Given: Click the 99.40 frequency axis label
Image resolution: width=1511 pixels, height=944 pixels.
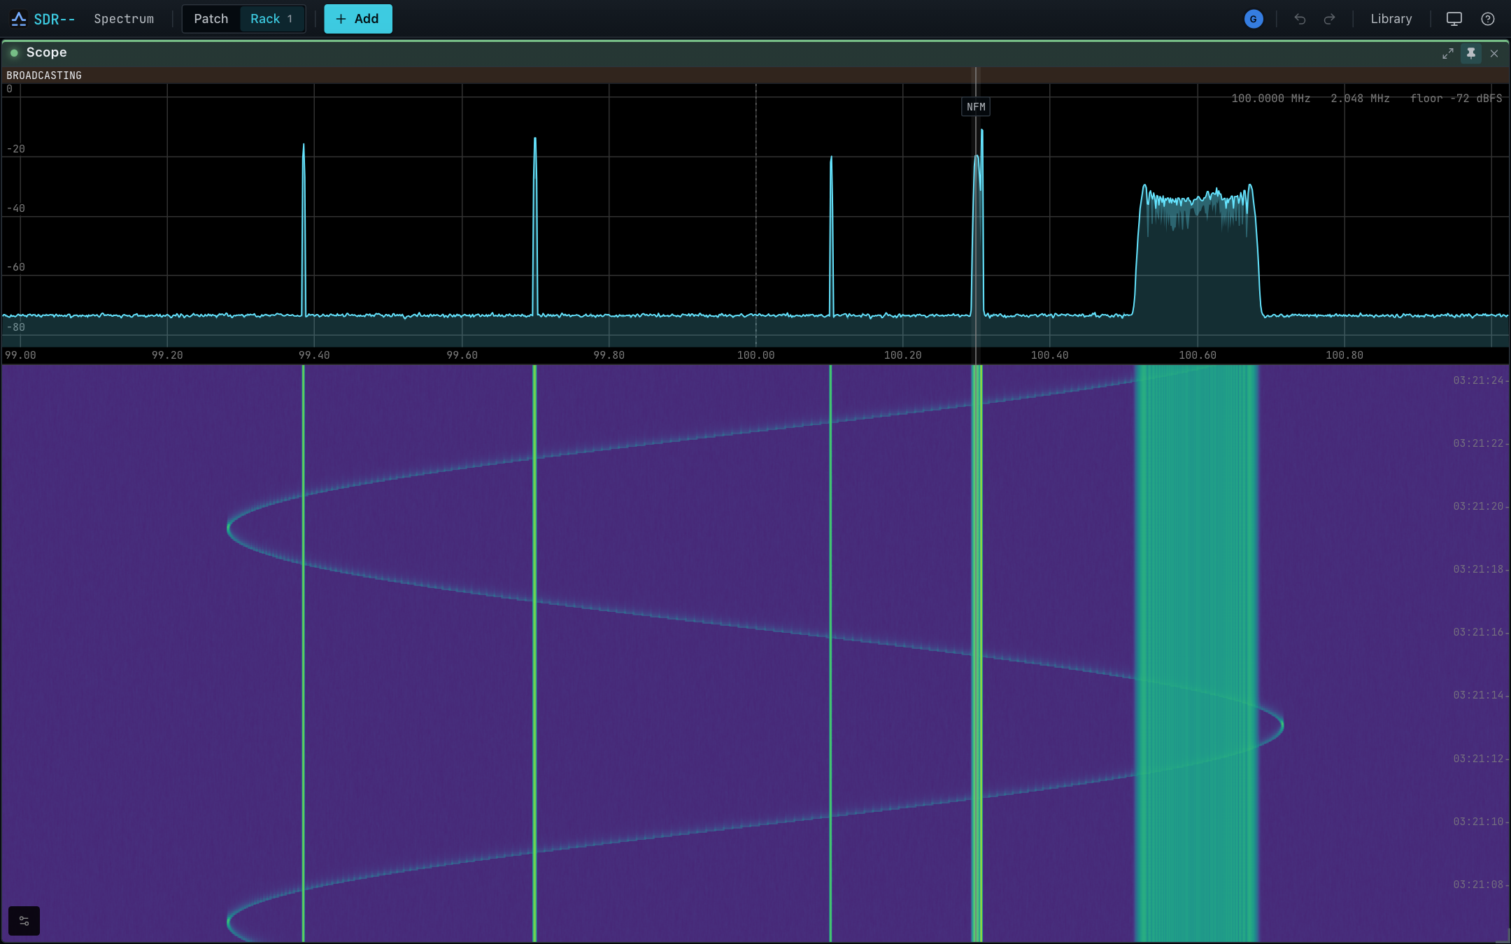Looking at the screenshot, I should [x=314, y=355].
